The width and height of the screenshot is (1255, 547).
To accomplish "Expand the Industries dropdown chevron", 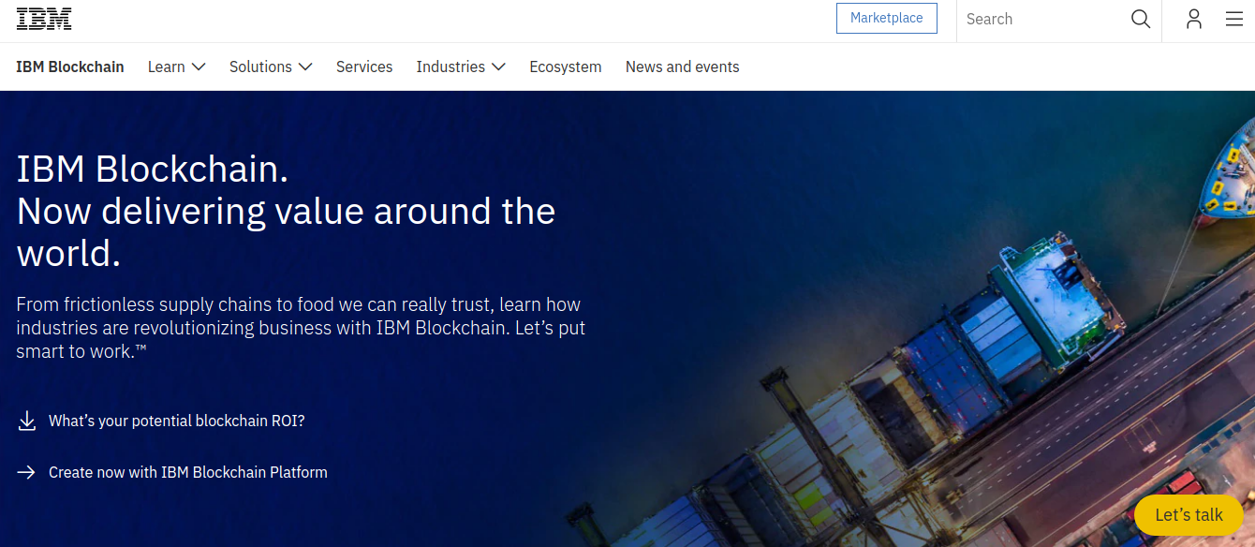I will (x=498, y=67).
